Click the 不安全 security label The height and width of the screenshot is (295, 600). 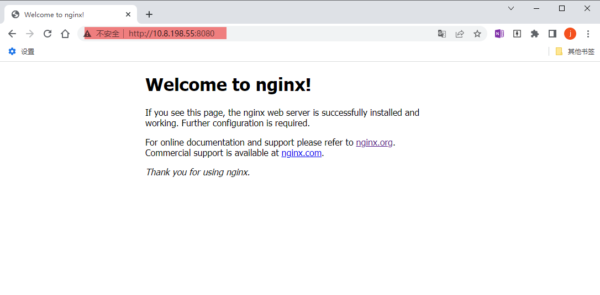tap(108, 34)
